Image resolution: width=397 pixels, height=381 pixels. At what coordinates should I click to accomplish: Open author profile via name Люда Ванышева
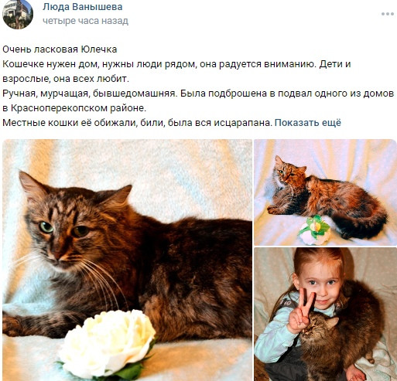coord(83,7)
